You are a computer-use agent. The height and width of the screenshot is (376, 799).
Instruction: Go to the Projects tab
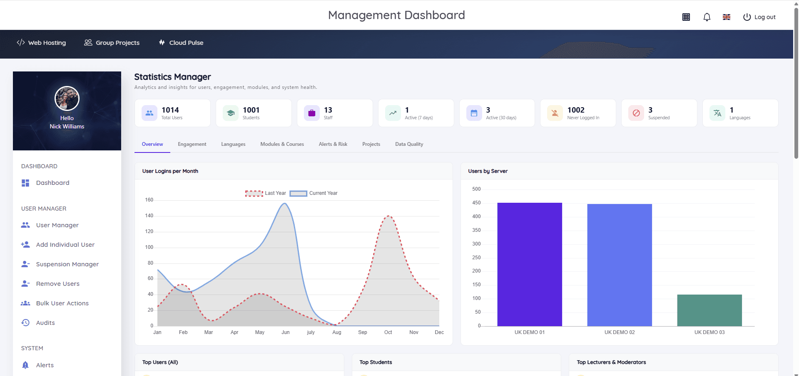371,144
